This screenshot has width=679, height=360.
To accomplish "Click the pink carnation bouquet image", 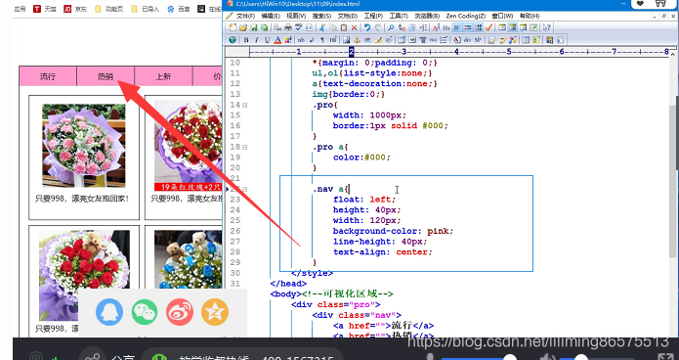I will 84,146.
